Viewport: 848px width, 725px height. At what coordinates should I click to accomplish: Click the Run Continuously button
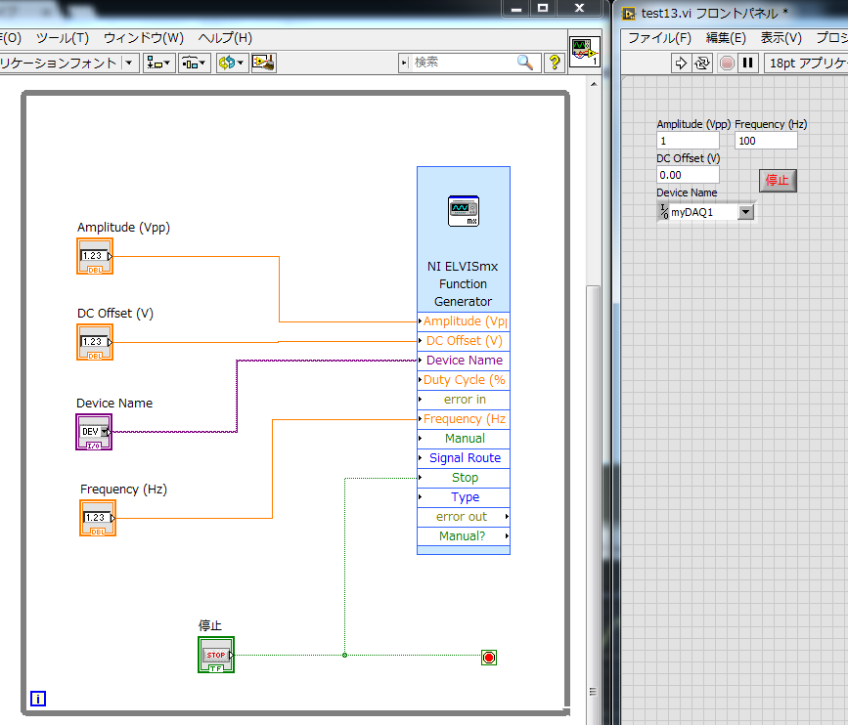(x=702, y=64)
